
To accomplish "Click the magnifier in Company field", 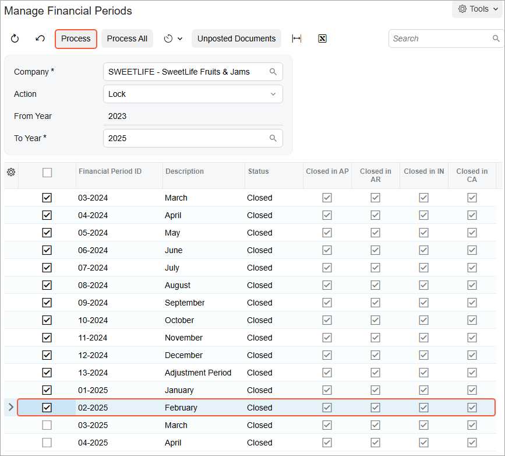I will 273,72.
